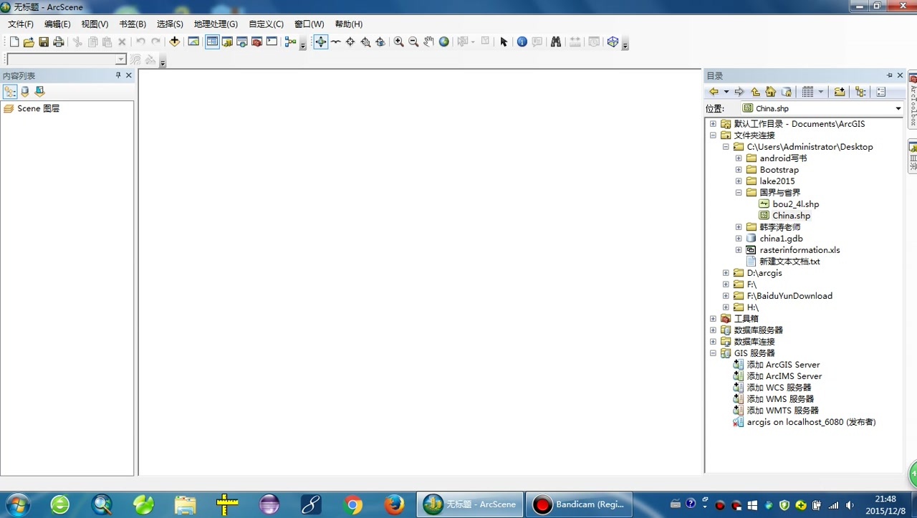Image resolution: width=917 pixels, height=518 pixels.
Task: Click the Full Extent globe icon
Action: [x=444, y=42]
